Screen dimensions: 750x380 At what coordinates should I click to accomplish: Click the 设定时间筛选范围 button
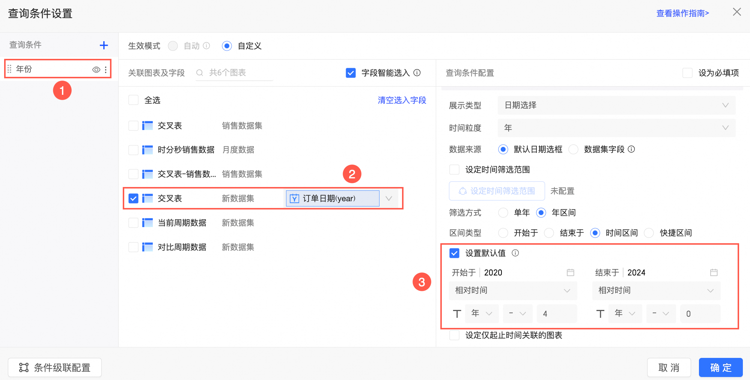pos(497,191)
